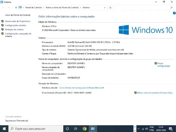Expand chevron after Painel de Controle breadcrumb

pyautogui.click(x=44, y=8)
